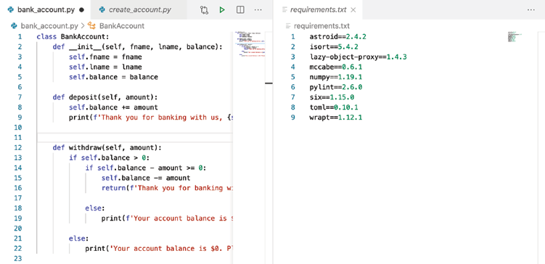Click the unsaved dot on bank_account.py tab

[82, 10]
